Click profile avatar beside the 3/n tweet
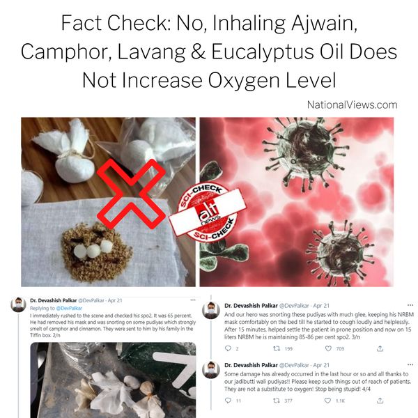The image size is (418, 418). click(211, 310)
